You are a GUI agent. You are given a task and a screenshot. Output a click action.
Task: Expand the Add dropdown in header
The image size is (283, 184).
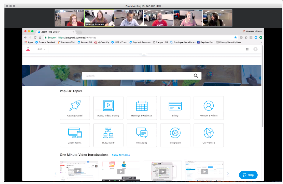coord(42,49)
